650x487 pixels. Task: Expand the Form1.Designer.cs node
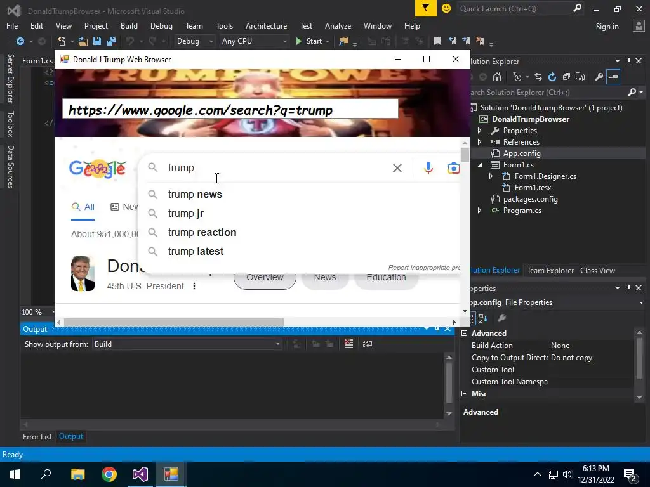[491, 176]
